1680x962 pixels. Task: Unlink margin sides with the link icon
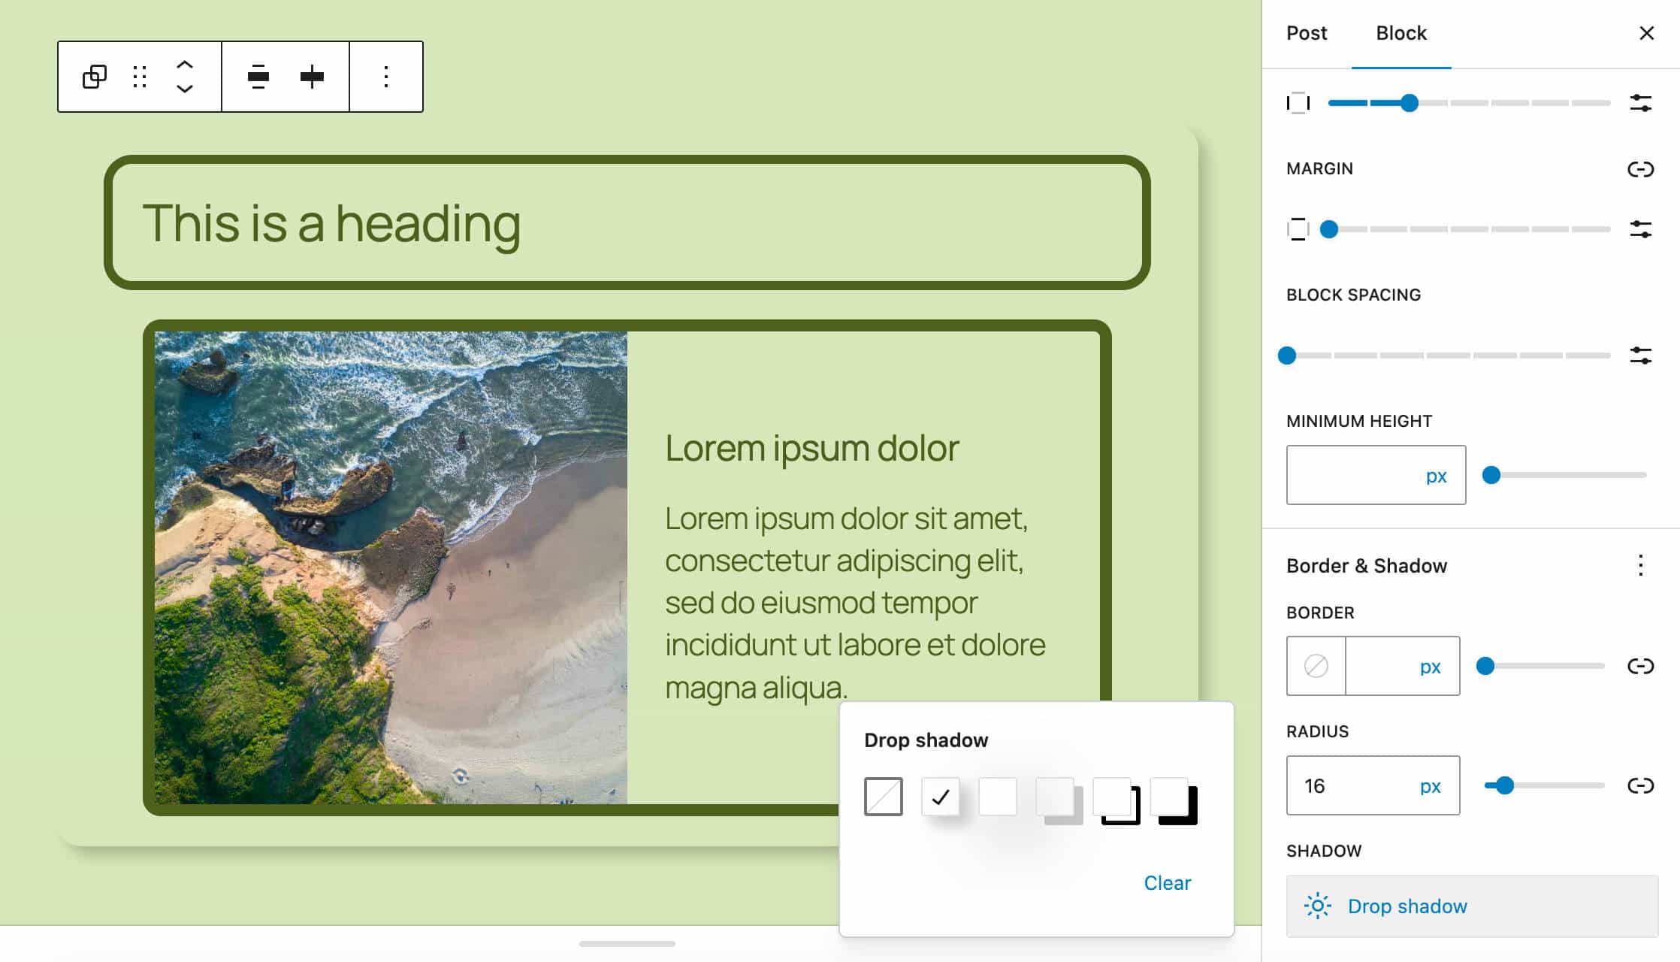point(1640,169)
